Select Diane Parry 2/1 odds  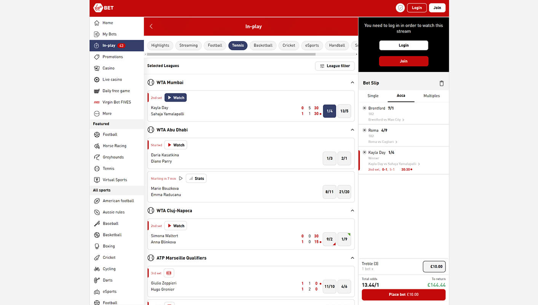344,158
